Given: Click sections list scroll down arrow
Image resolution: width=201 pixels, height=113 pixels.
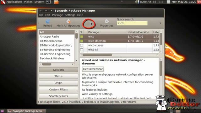Looking at the screenshot, I should [x=77, y=61].
